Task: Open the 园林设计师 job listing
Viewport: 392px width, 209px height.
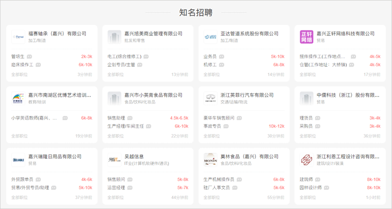Action: (310, 188)
